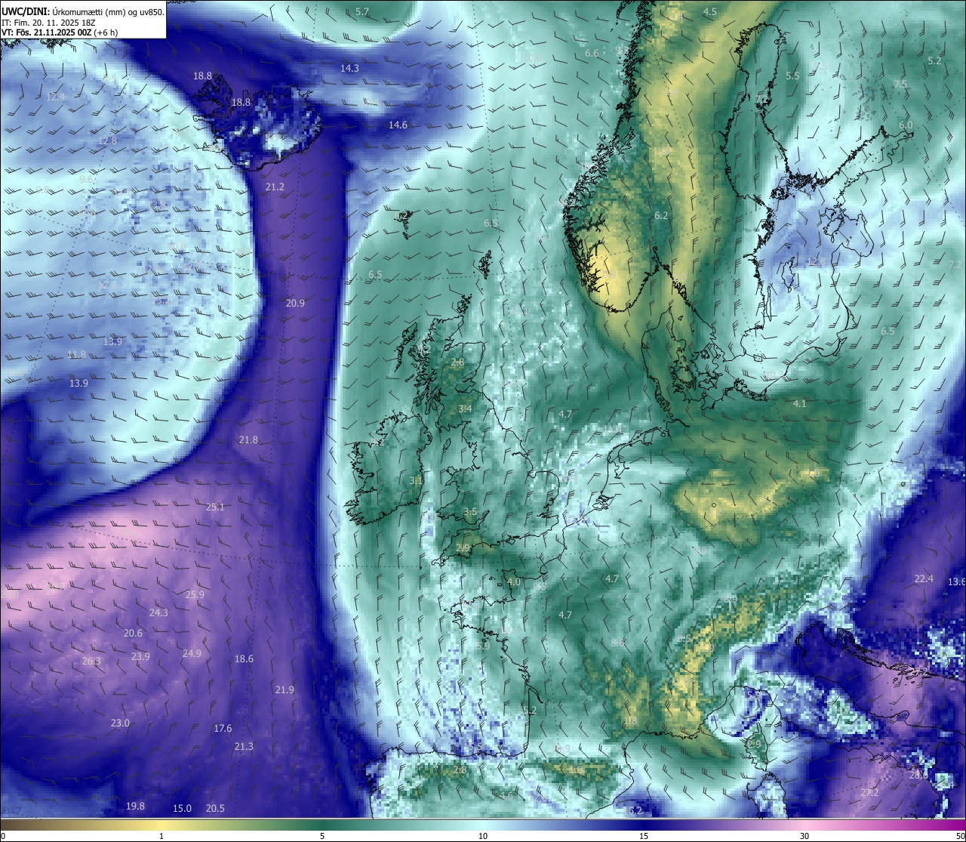Click the 14.3 value north-east of Iceland
Image resolution: width=966 pixels, height=842 pixels.
[349, 68]
